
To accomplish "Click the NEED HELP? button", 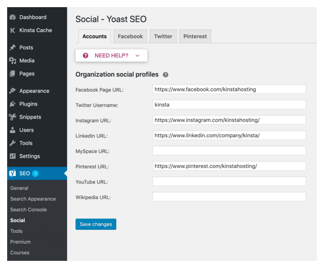I will tap(111, 56).
